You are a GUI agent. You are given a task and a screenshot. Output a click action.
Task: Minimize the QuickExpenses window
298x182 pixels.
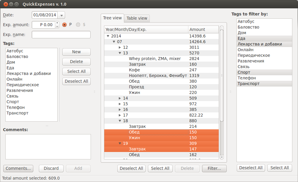(11, 4)
